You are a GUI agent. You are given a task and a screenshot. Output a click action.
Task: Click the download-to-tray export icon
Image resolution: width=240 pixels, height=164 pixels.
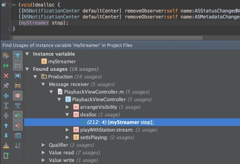click(6, 146)
